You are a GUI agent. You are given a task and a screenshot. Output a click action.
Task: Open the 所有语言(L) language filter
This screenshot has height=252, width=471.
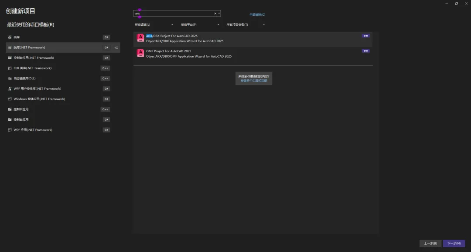[154, 24]
